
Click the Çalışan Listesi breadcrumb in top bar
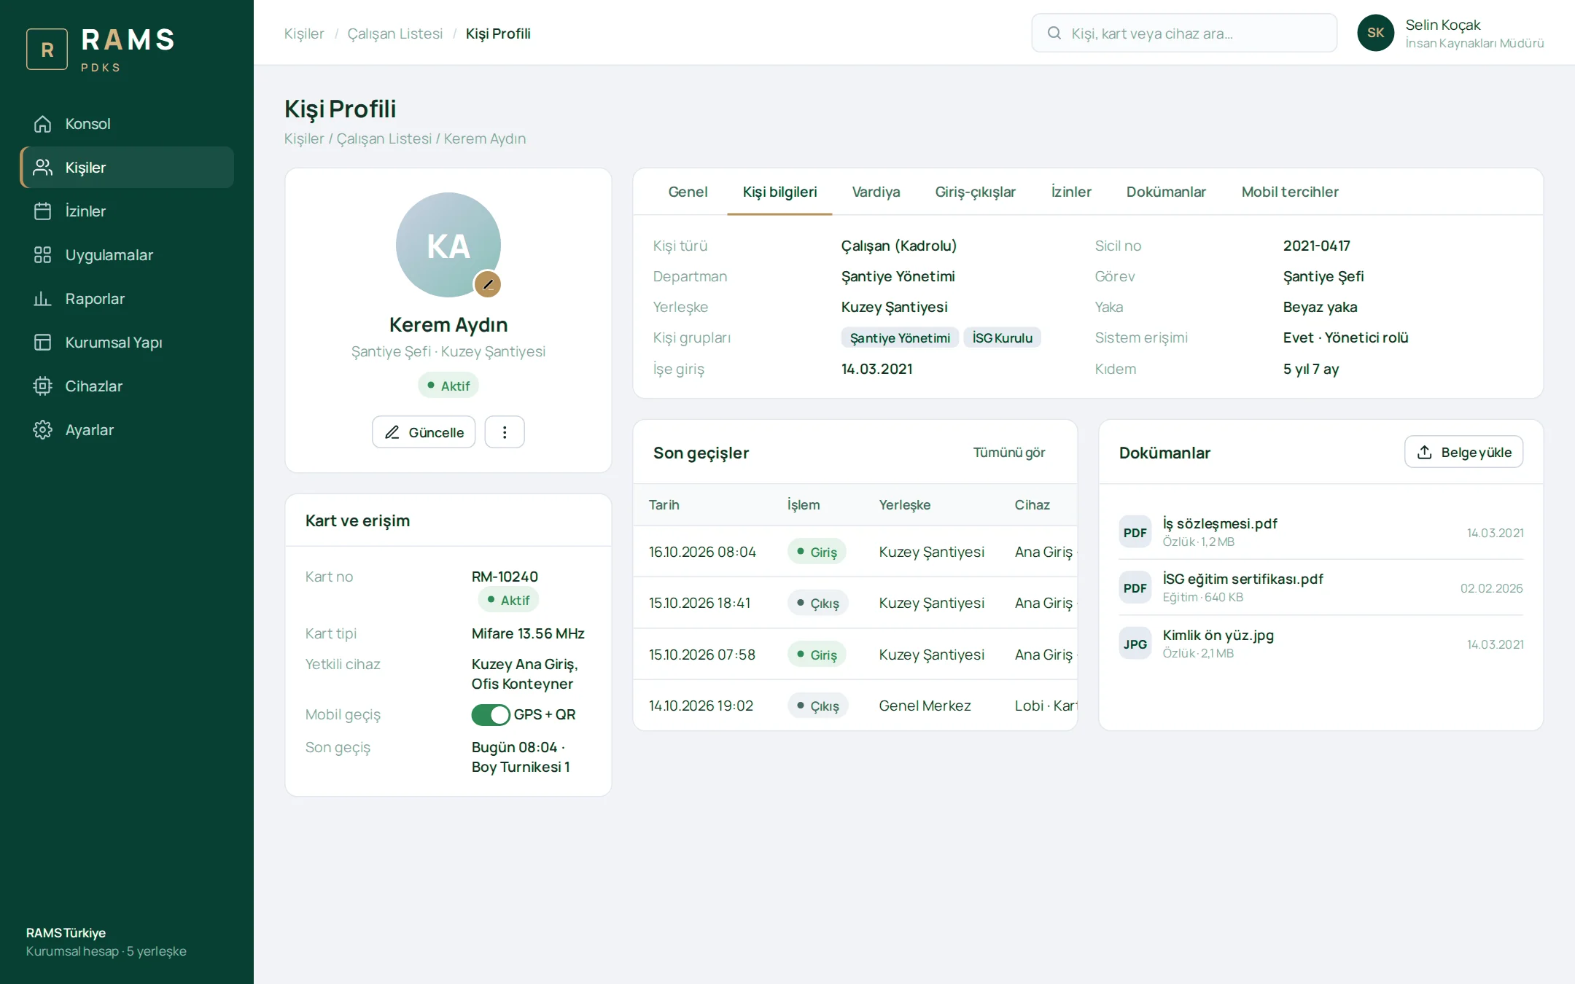point(395,34)
